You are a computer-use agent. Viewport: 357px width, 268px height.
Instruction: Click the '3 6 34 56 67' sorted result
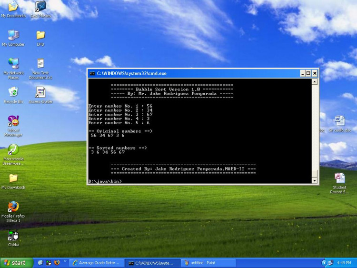108,152
